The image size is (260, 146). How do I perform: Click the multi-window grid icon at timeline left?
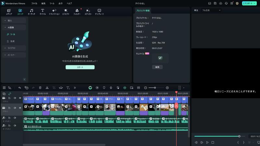[4, 88]
